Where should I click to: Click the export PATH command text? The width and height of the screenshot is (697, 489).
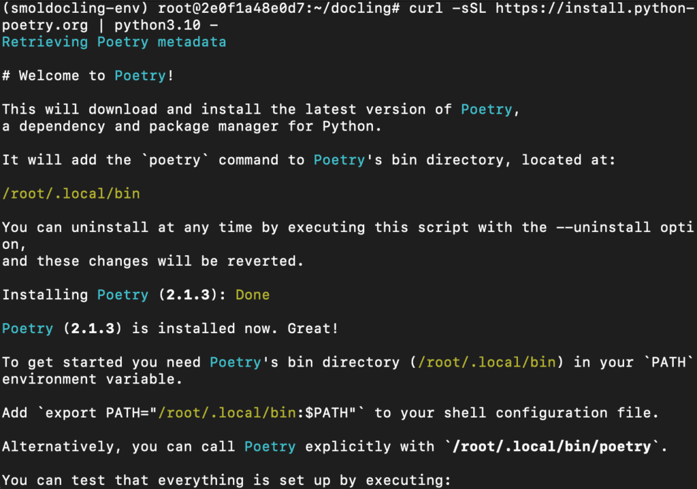(200, 413)
